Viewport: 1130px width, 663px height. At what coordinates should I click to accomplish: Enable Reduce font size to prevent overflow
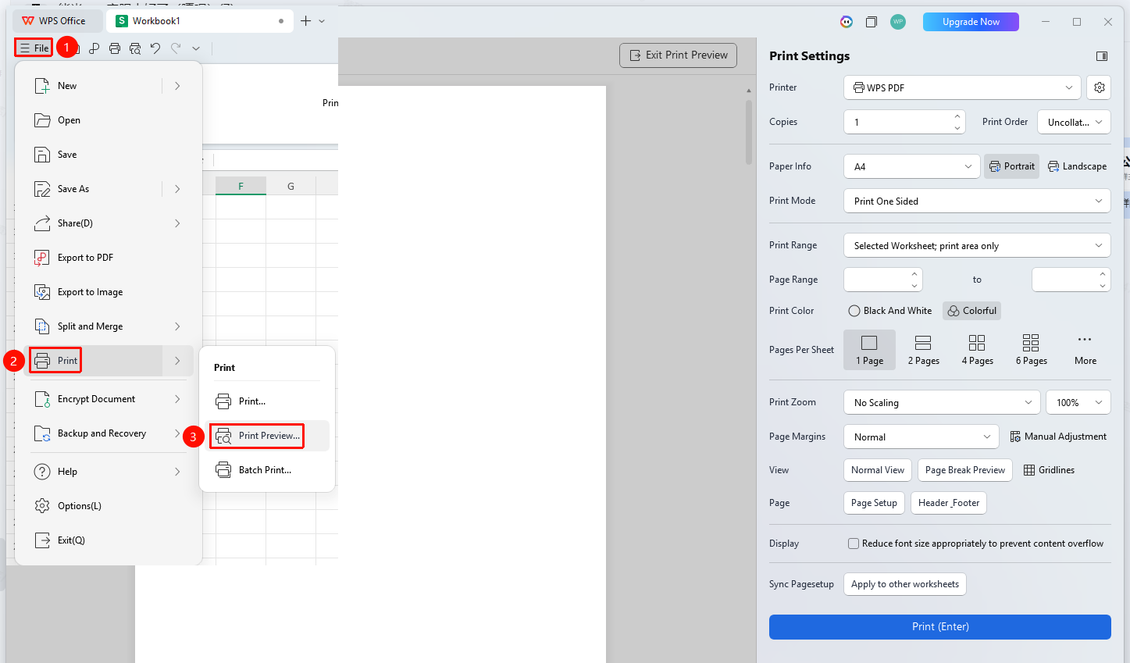click(854, 544)
